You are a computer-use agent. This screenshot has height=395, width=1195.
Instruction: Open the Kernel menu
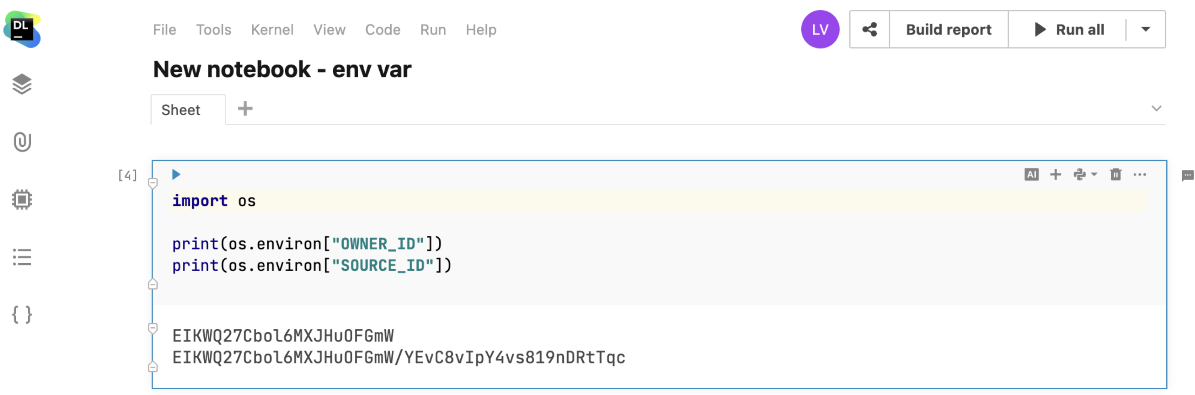(272, 29)
